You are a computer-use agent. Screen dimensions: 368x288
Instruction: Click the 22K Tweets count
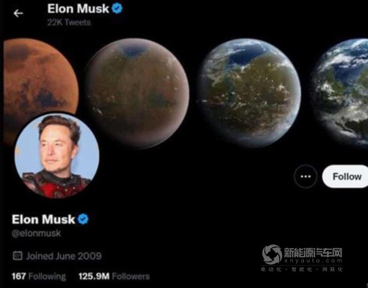click(x=69, y=23)
